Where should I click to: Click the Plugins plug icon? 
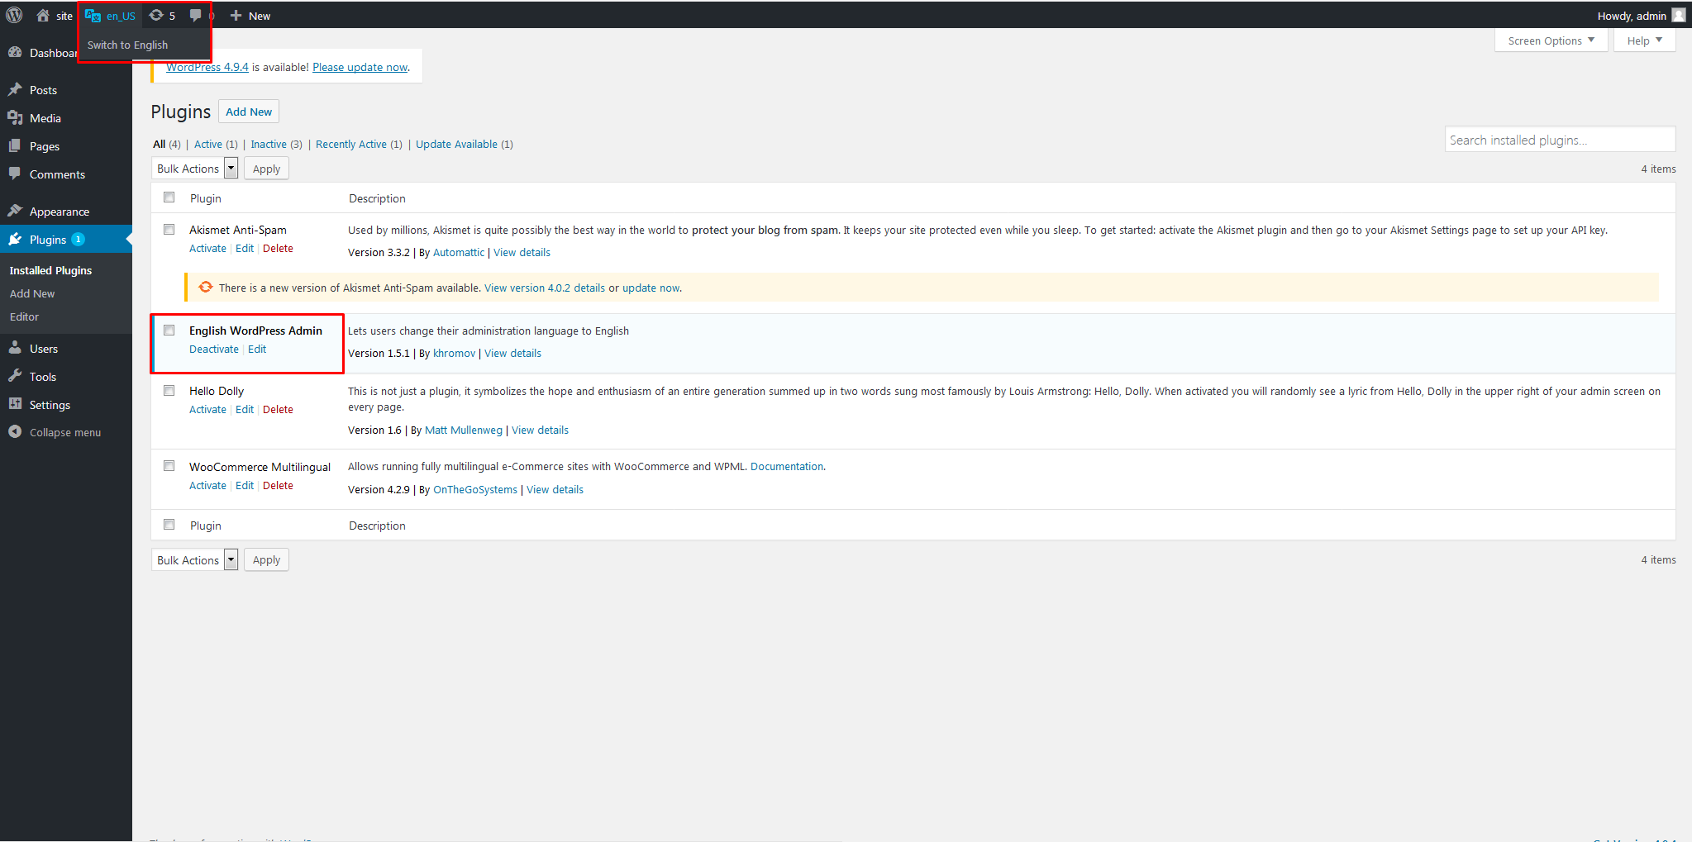tap(15, 239)
